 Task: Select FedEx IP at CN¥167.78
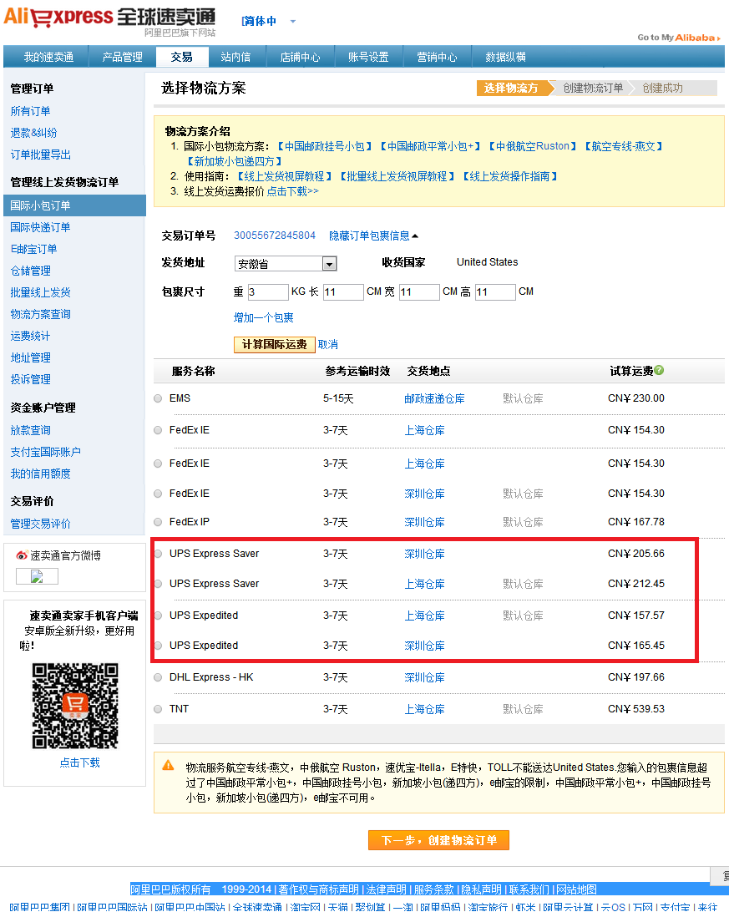tap(158, 522)
